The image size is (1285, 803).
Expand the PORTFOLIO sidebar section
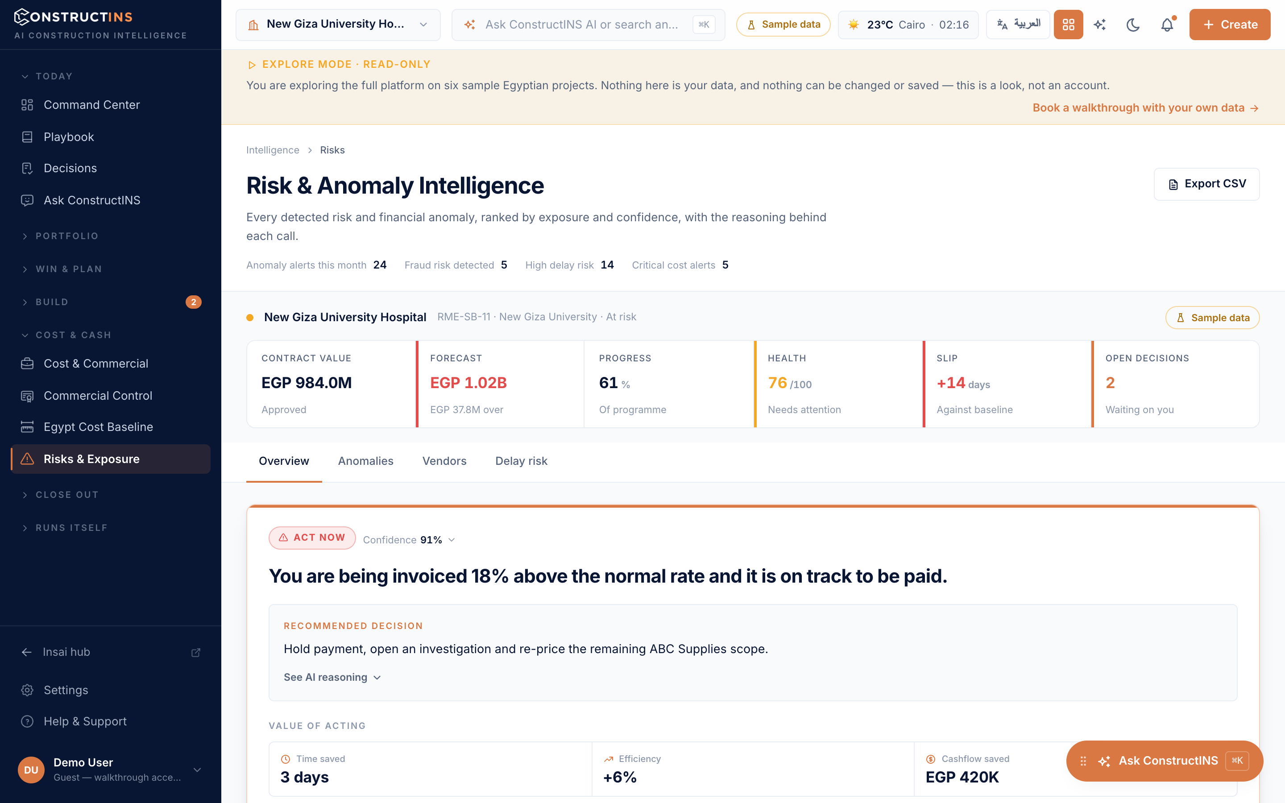point(111,236)
